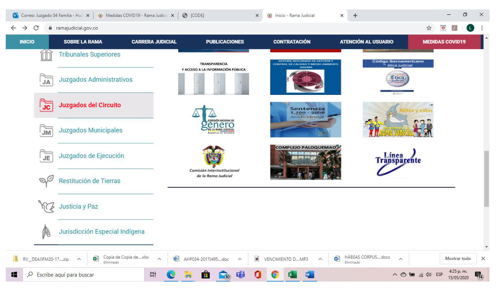
Task: Click the volume icon in system tray
Action: (429, 275)
